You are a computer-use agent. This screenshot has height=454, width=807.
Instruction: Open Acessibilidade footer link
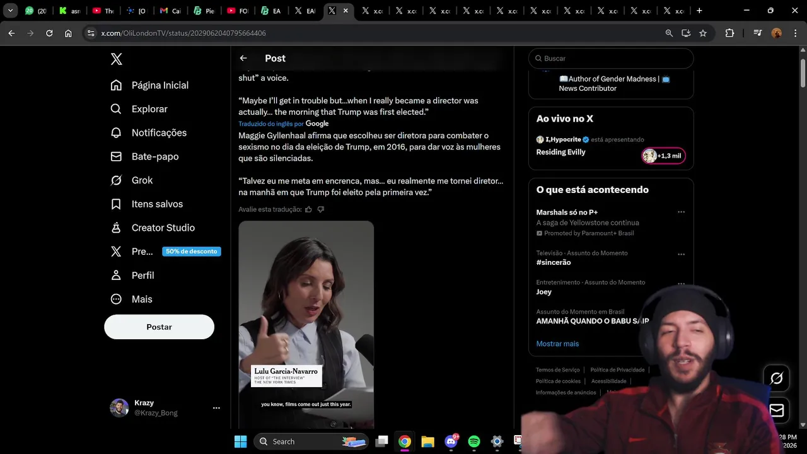coord(609,381)
